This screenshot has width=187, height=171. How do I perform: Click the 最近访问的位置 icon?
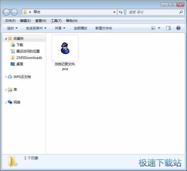pyautogui.click(x=13, y=51)
